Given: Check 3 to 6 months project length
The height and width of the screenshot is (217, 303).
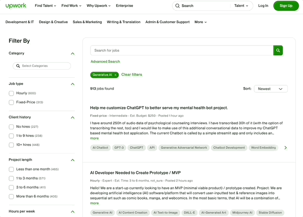Looking at the screenshot, I should [x=11, y=188].
